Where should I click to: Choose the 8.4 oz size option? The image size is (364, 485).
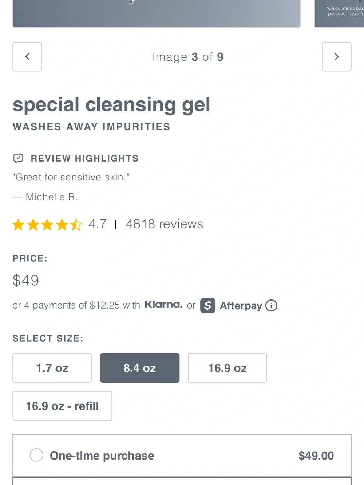click(x=140, y=368)
